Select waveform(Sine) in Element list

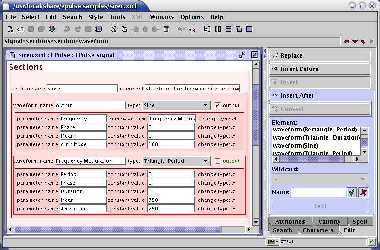(296, 146)
